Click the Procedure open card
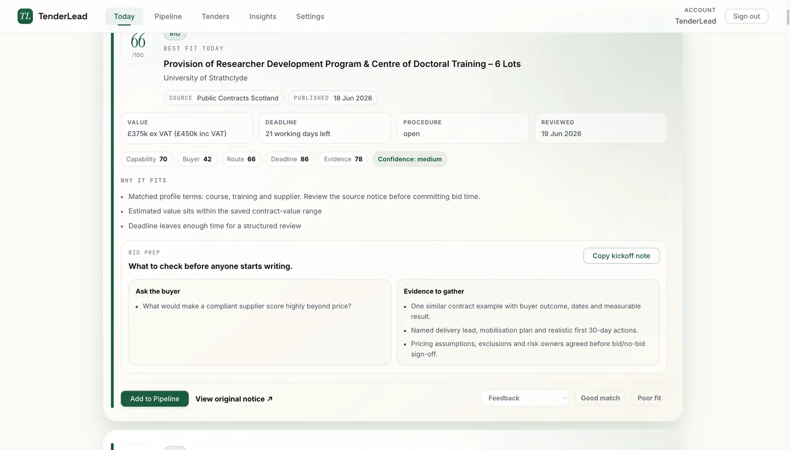The image size is (790, 450). [463, 128]
